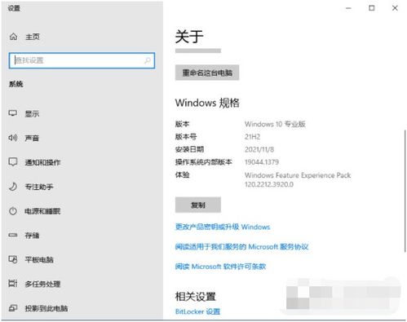407x322 pixels.
Task: Click the 版本号 label
Action: click(x=186, y=137)
